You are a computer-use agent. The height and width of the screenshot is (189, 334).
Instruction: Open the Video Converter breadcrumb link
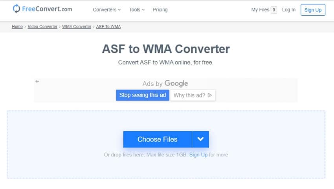(43, 27)
